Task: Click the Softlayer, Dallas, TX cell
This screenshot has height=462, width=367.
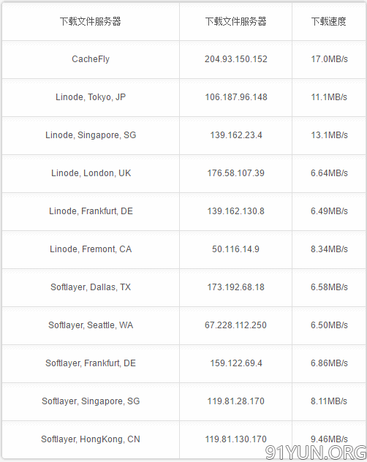Action: pyautogui.click(x=91, y=287)
